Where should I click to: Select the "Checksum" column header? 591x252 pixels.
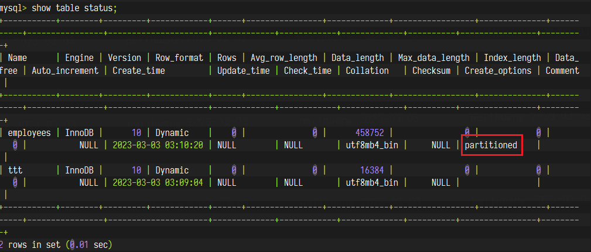(x=431, y=70)
